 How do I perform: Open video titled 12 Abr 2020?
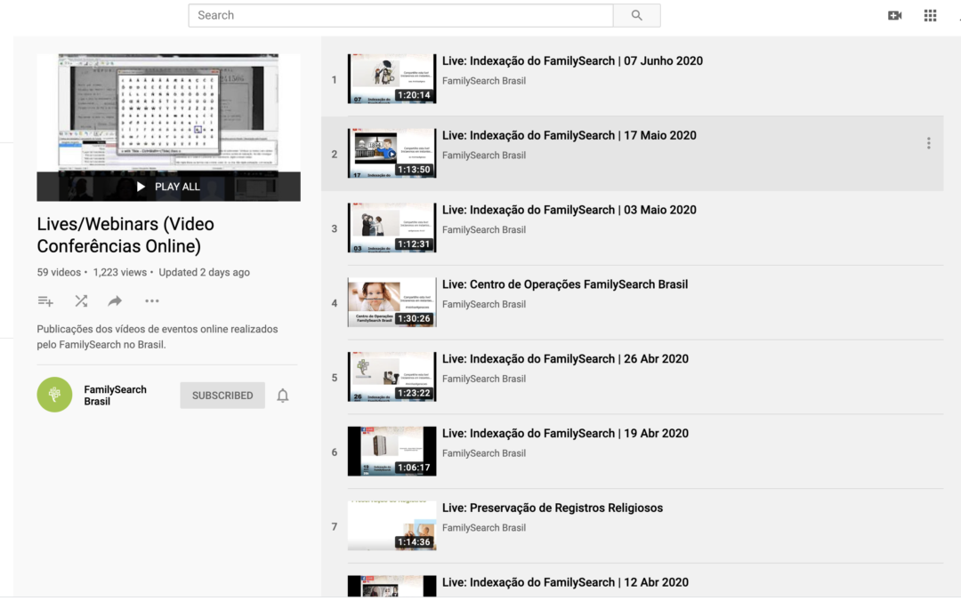[x=565, y=582]
